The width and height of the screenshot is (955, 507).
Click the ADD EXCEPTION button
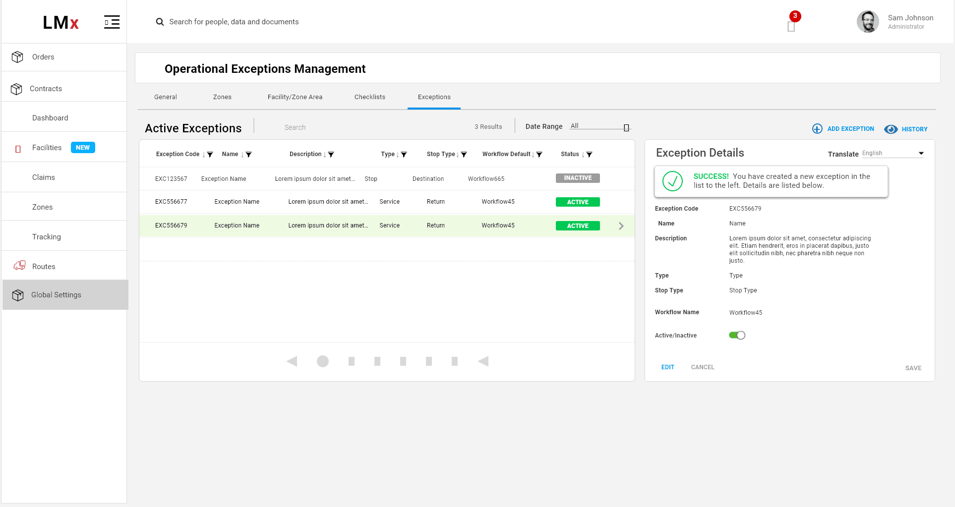pyautogui.click(x=843, y=129)
